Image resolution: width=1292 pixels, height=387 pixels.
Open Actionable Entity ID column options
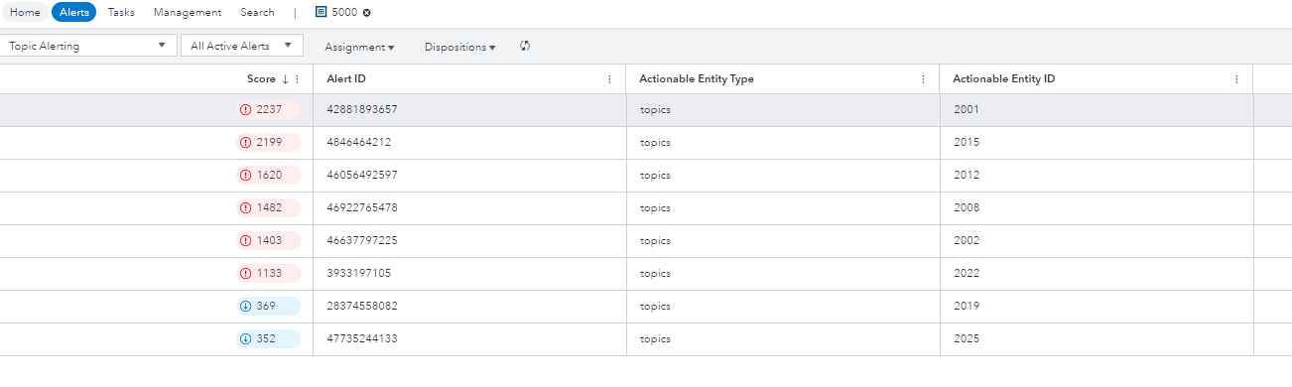pyautogui.click(x=1236, y=79)
